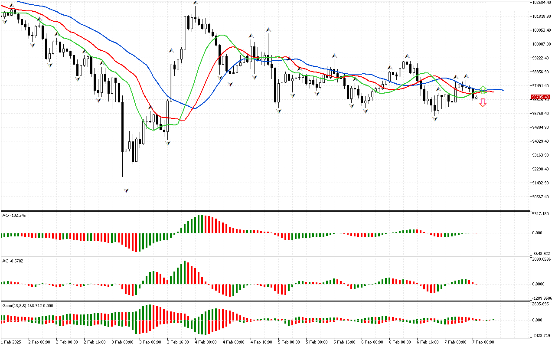Image resolution: width=555 pixels, height=347 pixels.
Task: Click the down fractal arrow near 6 Feb 16:00
Action: pyautogui.click(x=434, y=119)
